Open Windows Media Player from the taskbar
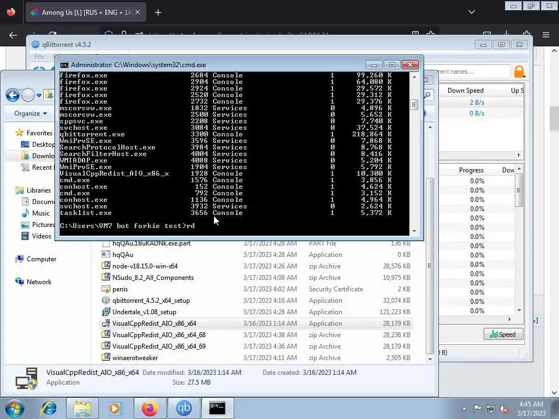This screenshot has height=419, width=559. tap(116, 408)
